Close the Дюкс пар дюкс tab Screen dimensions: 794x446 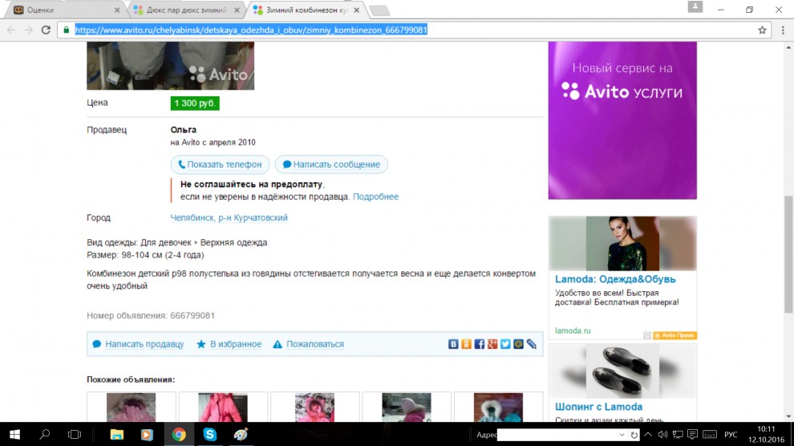tap(237, 10)
